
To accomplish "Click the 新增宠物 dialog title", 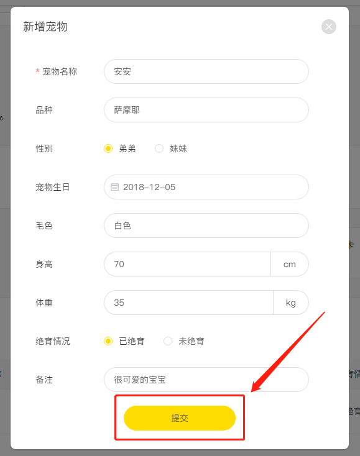I will point(45,27).
